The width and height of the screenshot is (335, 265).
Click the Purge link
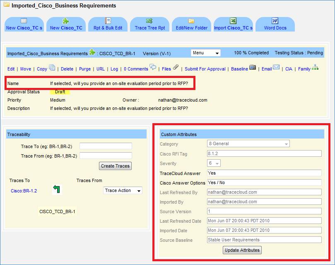point(85,69)
